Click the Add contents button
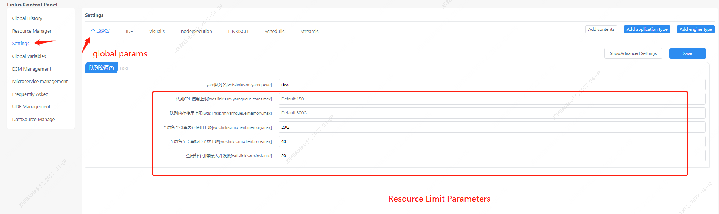The image size is (719, 214). pos(601,29)
